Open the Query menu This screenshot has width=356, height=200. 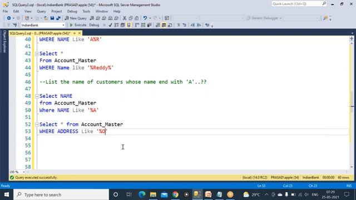pyautogui.click(x=41, y=11)
